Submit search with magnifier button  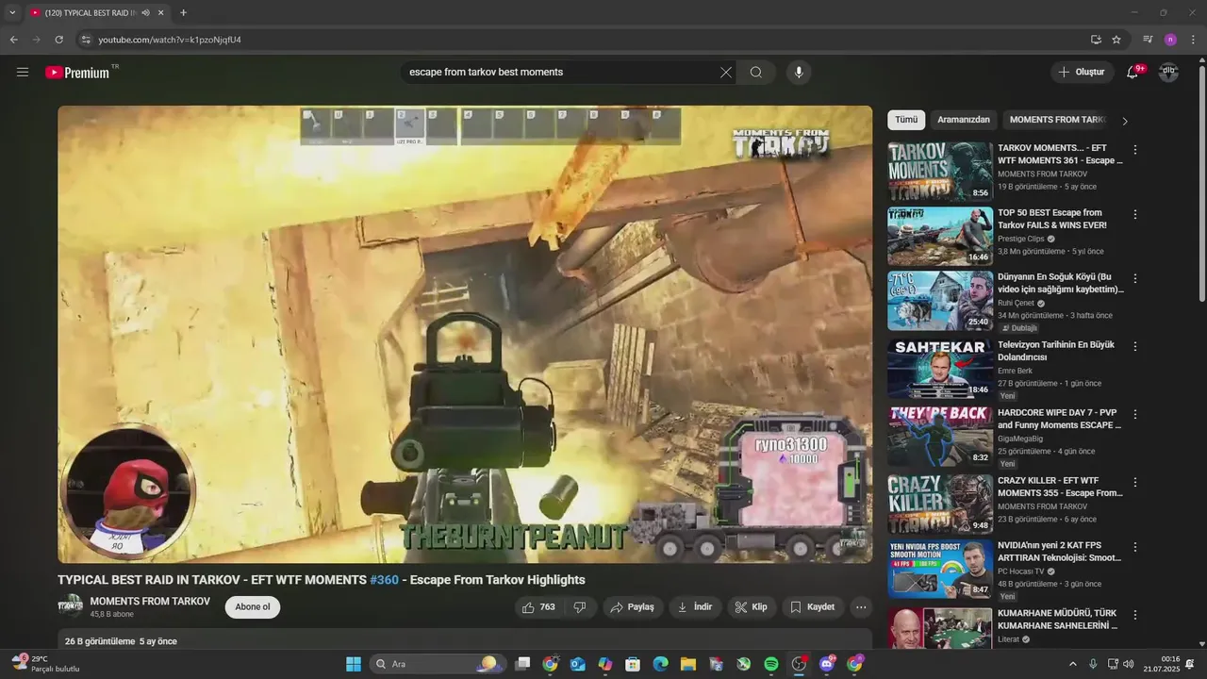[756, 72]
